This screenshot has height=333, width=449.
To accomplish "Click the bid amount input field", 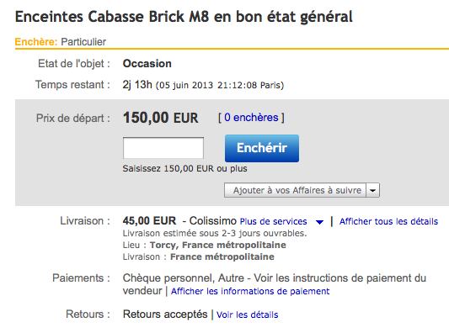I will click(163, 148).
